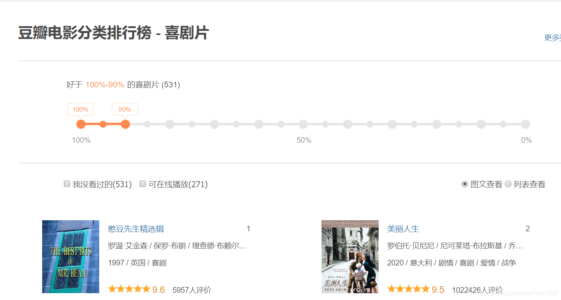Click the cast line starting 罗温·艾金森
Image resolution: width=561 pixels, height=300 pixels.
(x=177, y=246)
